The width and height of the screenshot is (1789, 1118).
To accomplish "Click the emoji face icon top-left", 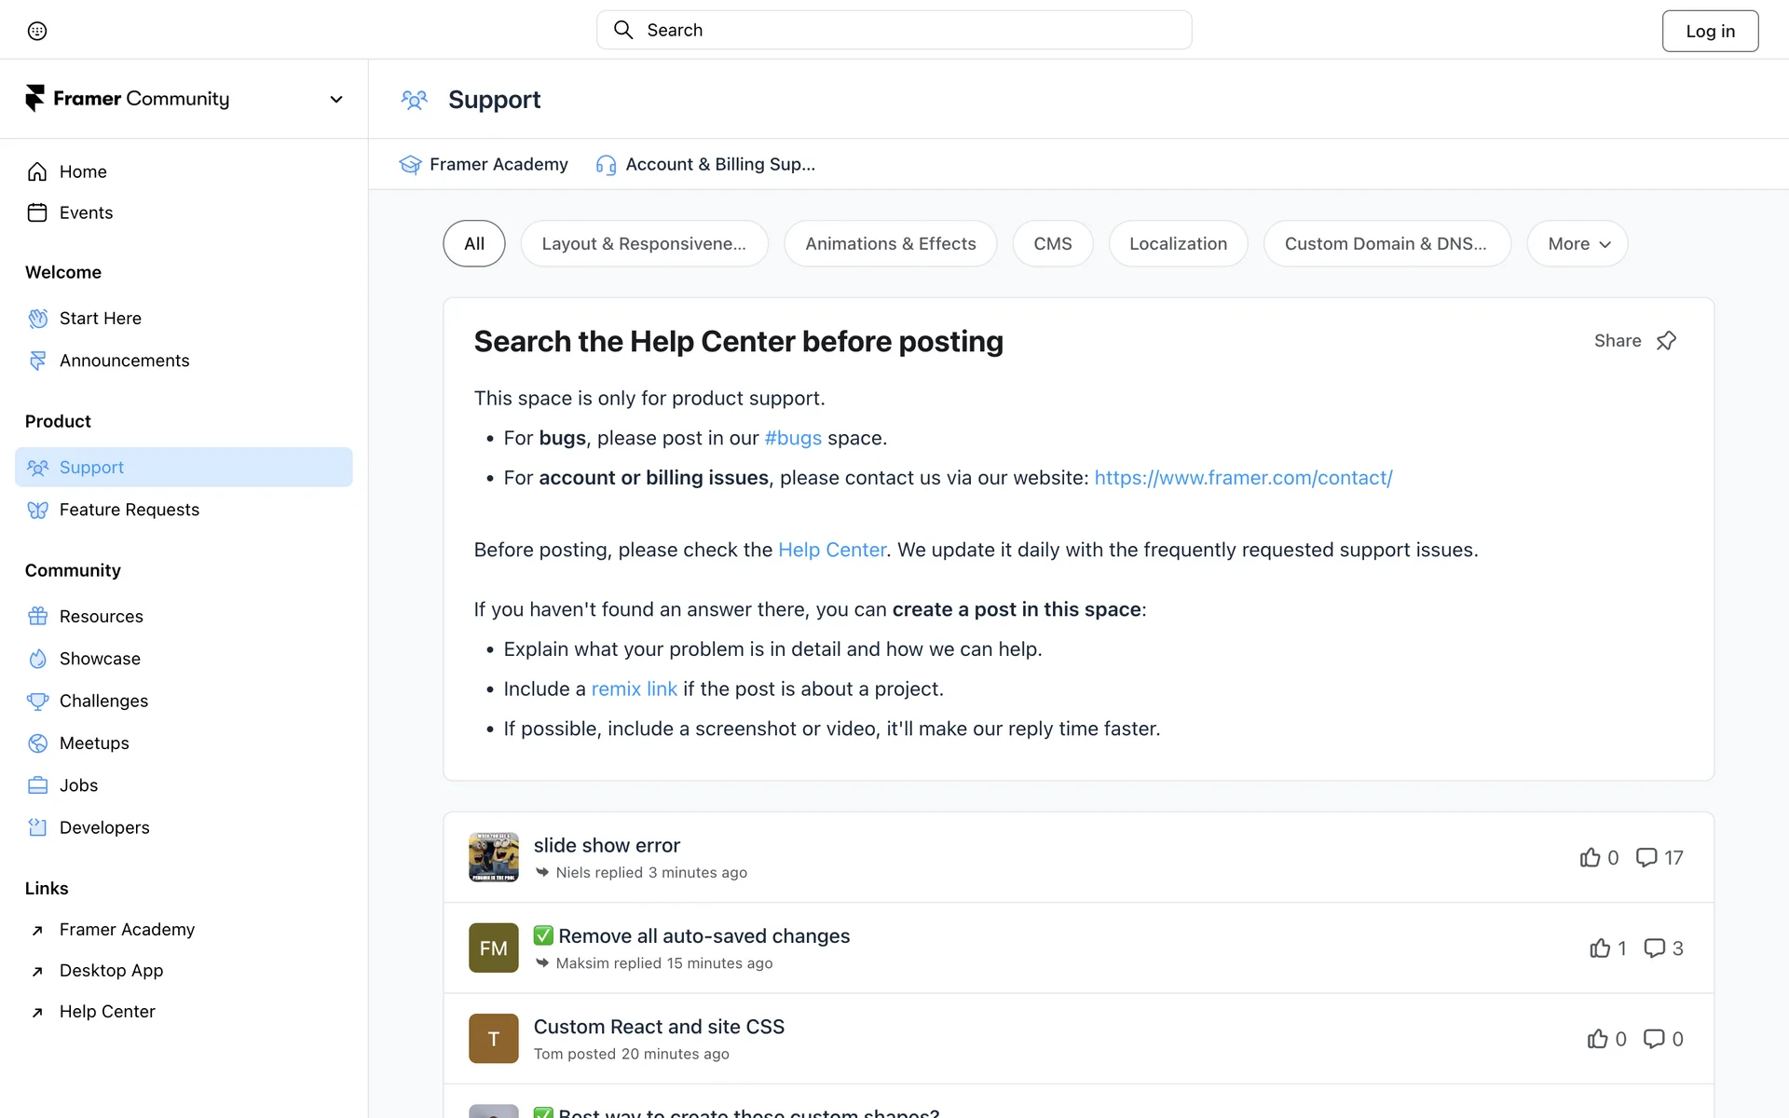I will tap(37, 31).
